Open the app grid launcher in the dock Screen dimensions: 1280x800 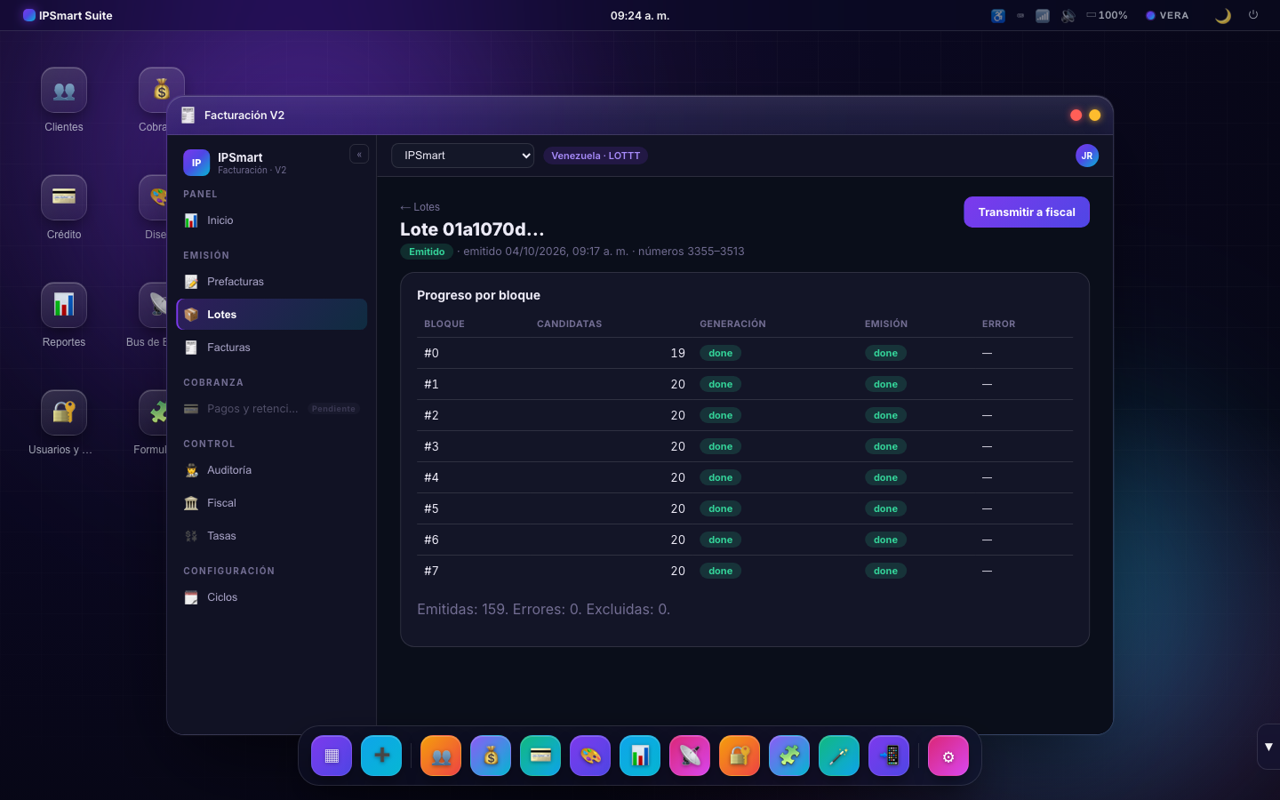coord(332,756)
